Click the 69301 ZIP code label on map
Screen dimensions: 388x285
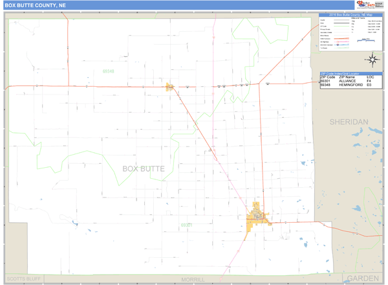pos(186,225)
